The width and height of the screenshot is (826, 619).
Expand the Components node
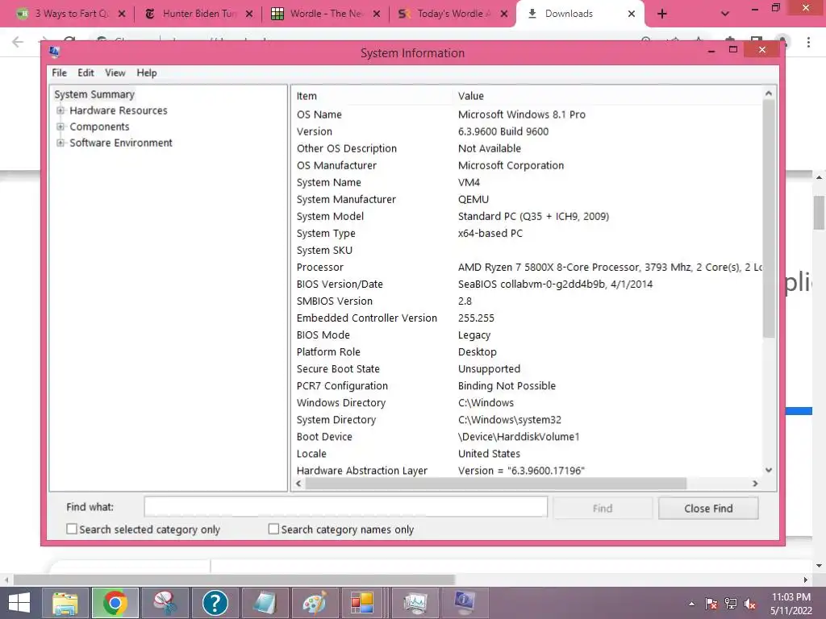[60, 127]
